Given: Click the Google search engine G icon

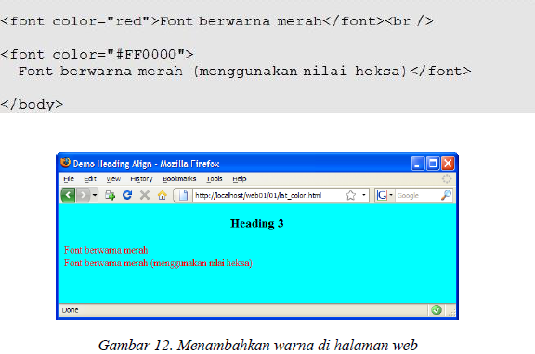Looking at the screenshot, I should [x=382, y=195].
